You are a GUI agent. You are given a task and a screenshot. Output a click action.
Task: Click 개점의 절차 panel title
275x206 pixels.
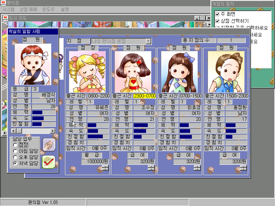tap(223, 4)
